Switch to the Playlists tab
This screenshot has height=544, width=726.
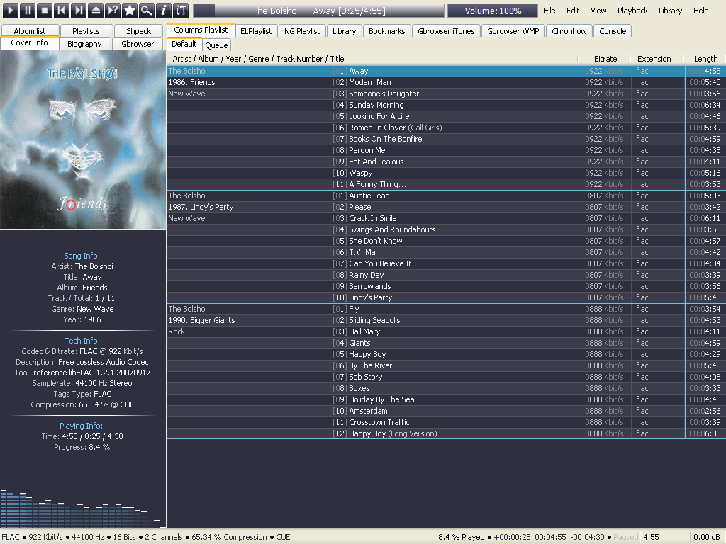86,31
